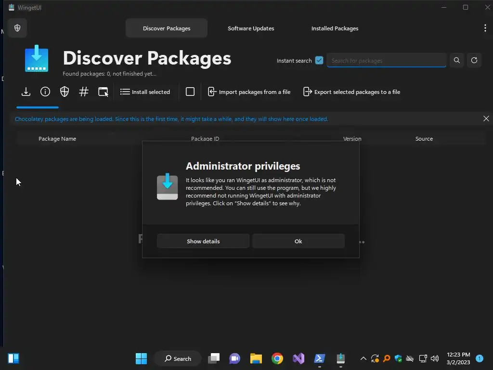Sort by the Version column

click(x=352, y=139)
